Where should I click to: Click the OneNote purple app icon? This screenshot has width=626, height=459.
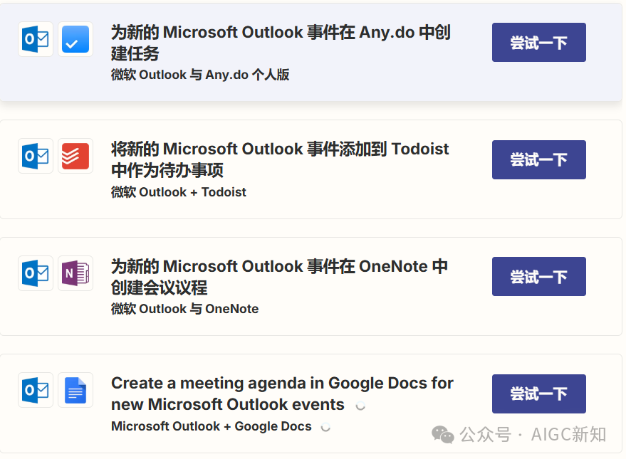[75, 273]
